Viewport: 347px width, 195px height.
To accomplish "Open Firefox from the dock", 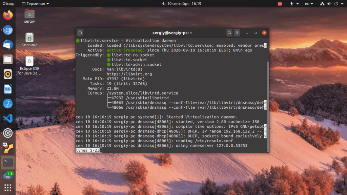I will (8, 15).
